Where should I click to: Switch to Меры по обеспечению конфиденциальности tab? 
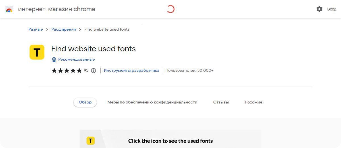pyautogui.click(x=152, y=102)
